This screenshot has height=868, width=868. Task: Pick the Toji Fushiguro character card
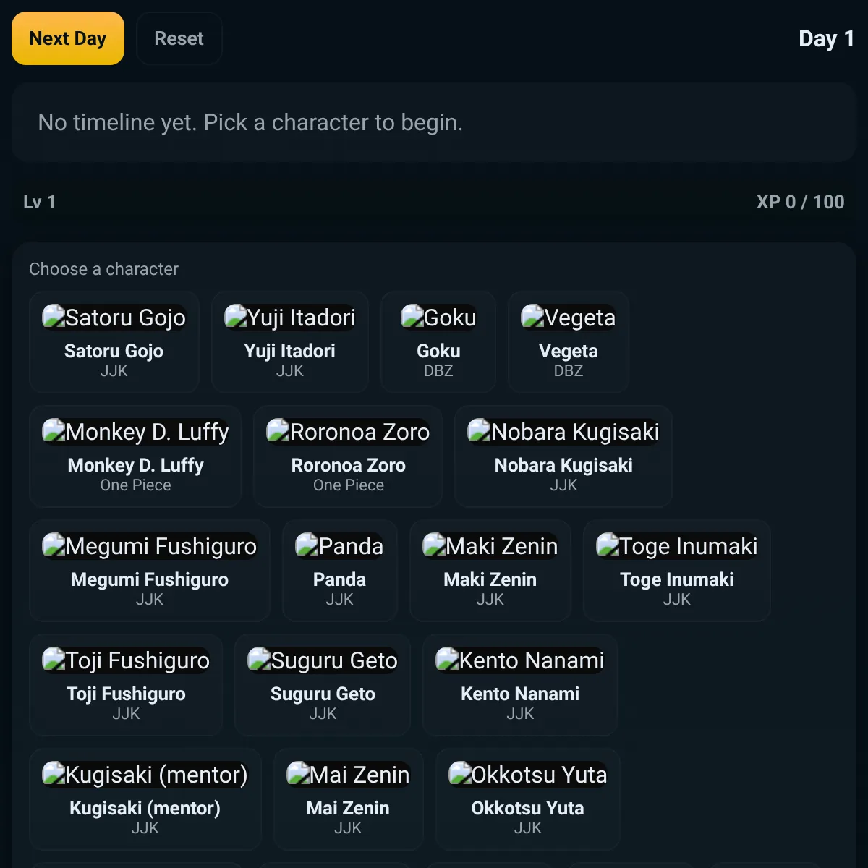coord(126,685)
